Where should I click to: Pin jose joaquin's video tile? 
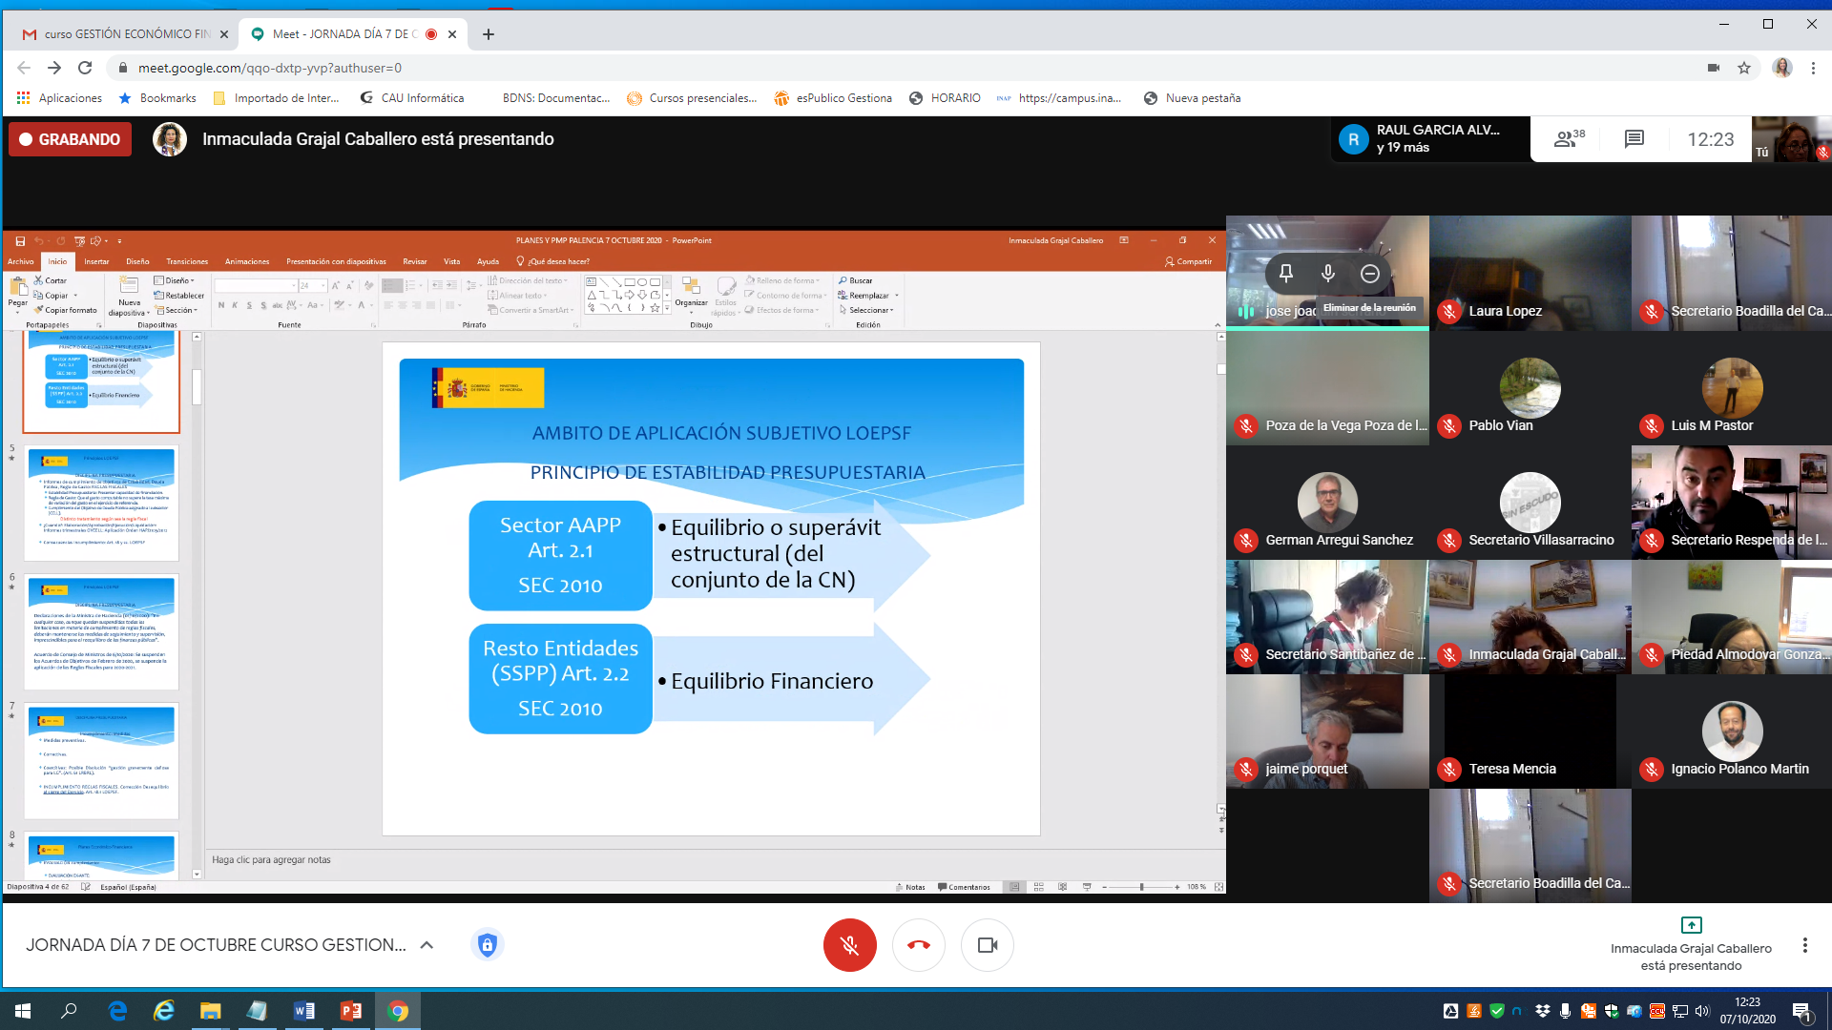(1285, 274)
